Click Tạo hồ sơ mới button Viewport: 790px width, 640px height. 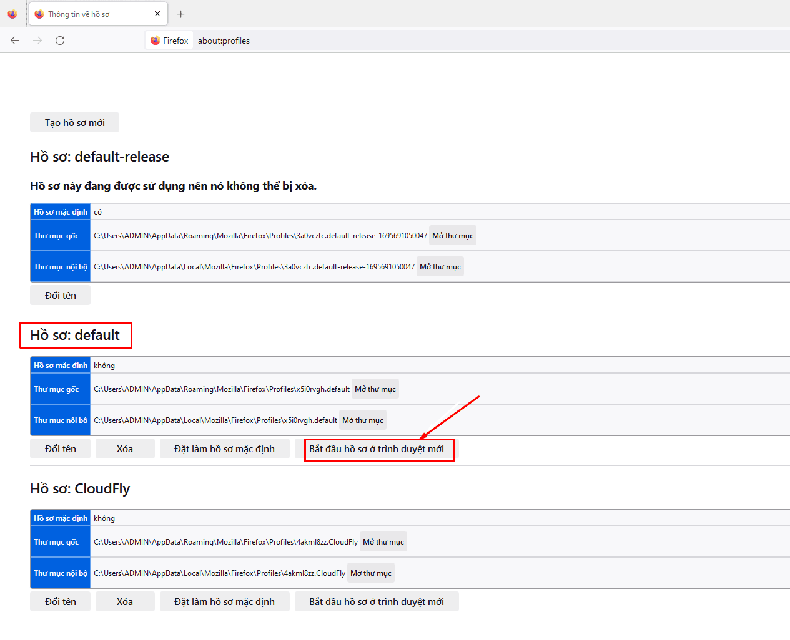[74, 122]
